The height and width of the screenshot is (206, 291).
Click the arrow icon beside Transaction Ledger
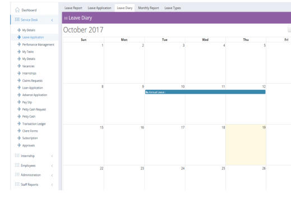[x=19, y=123]
